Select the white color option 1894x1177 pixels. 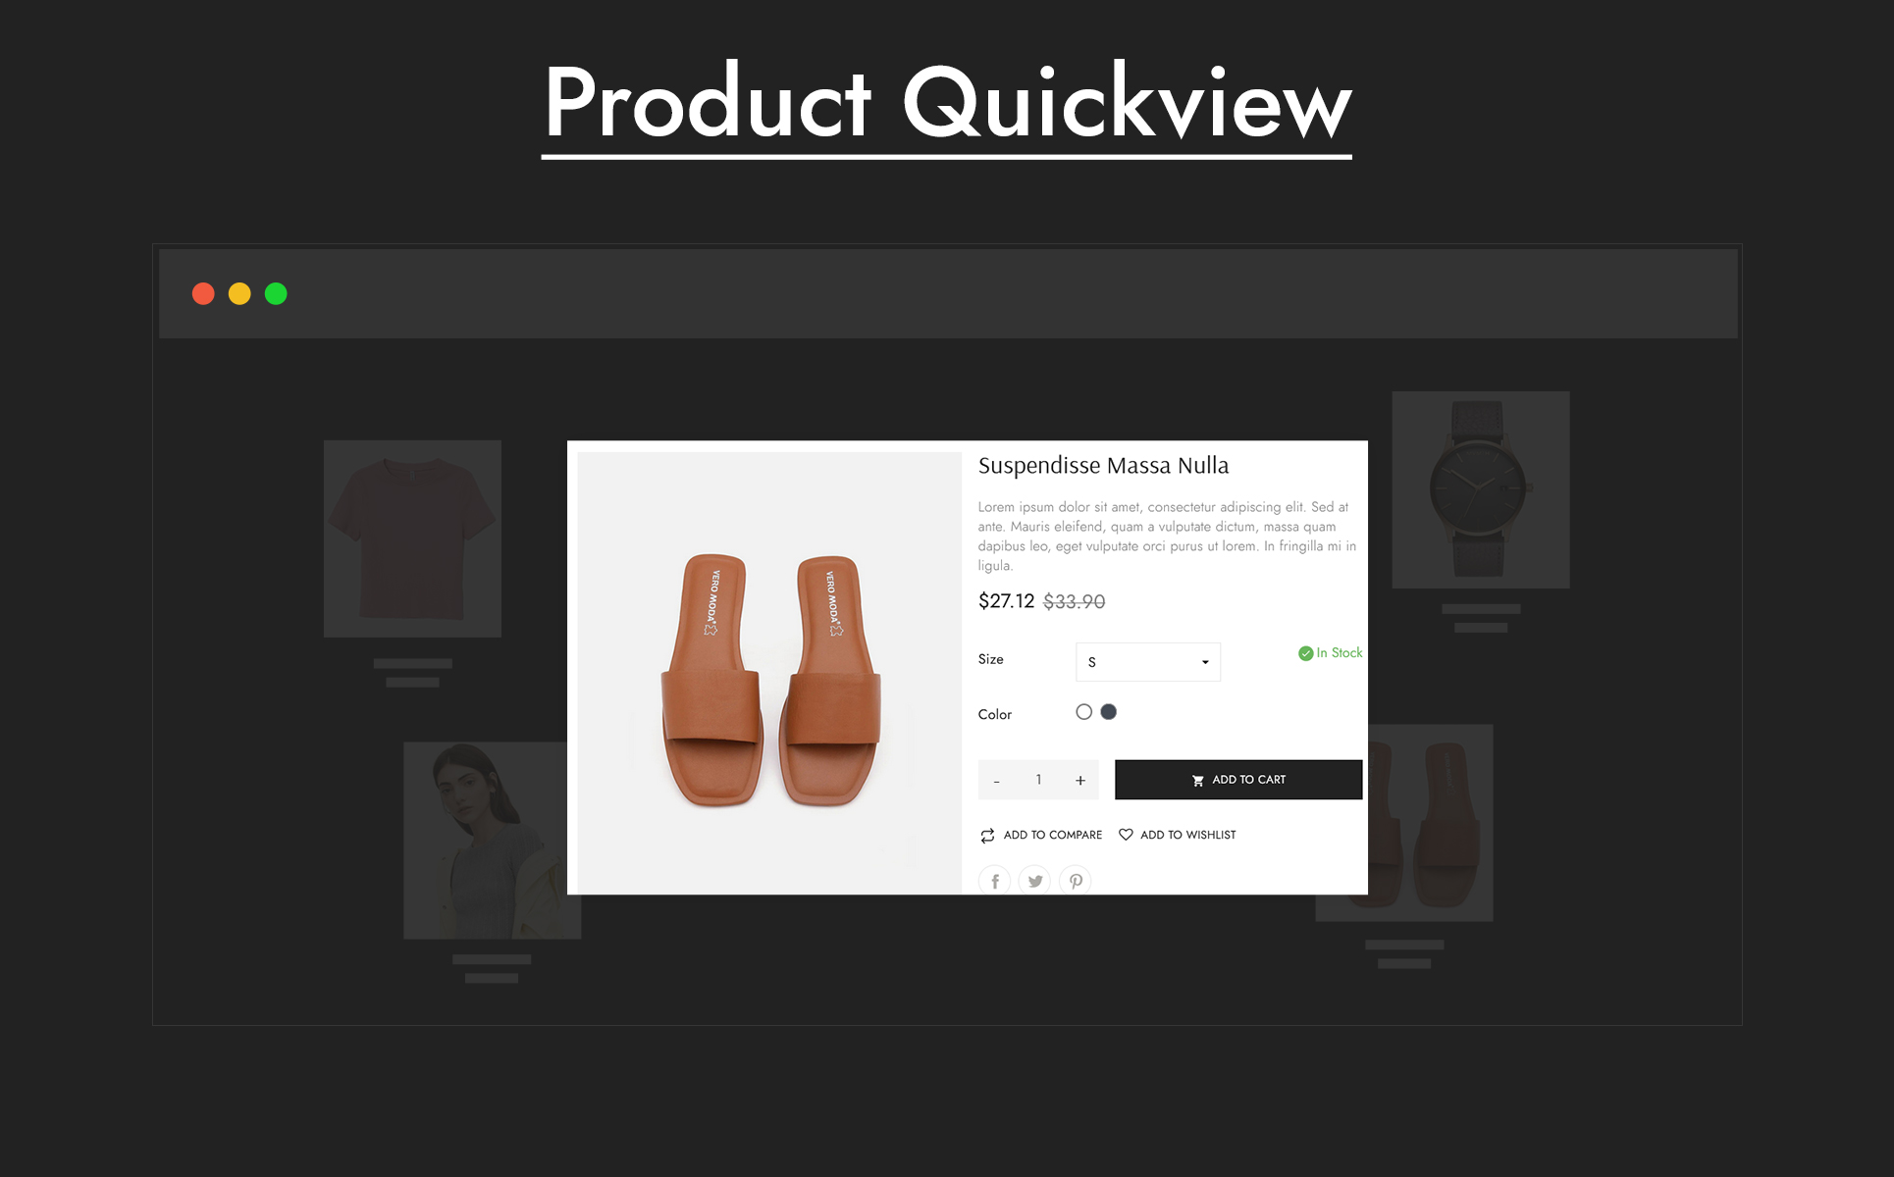(x=1083, y=712)
